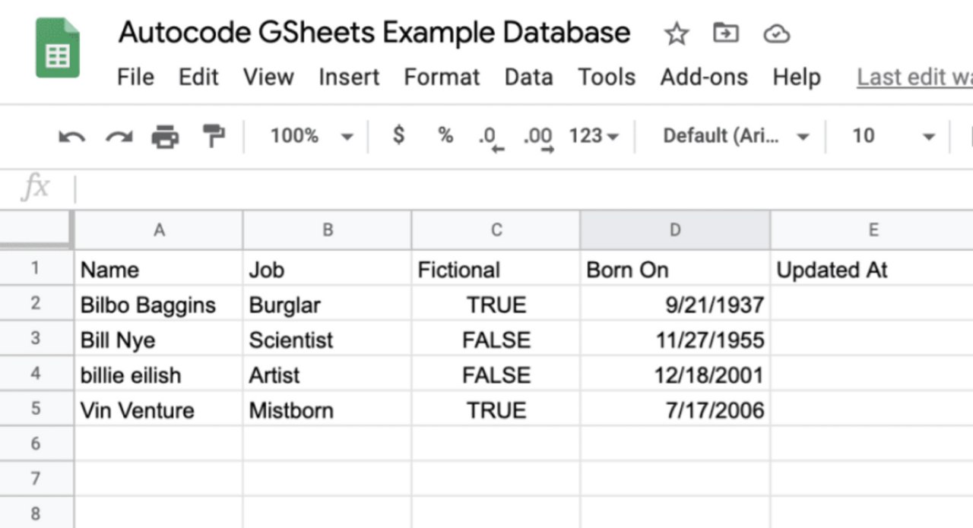Rename the document title Autocode GSheets Example Database
The height and width of the screenshot is (528, 973).
coord(374,33)
